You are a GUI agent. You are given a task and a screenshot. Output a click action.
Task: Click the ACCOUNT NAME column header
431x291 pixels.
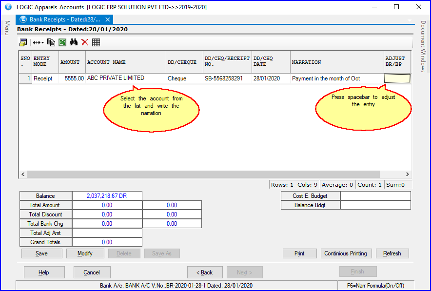coord(126,62)
